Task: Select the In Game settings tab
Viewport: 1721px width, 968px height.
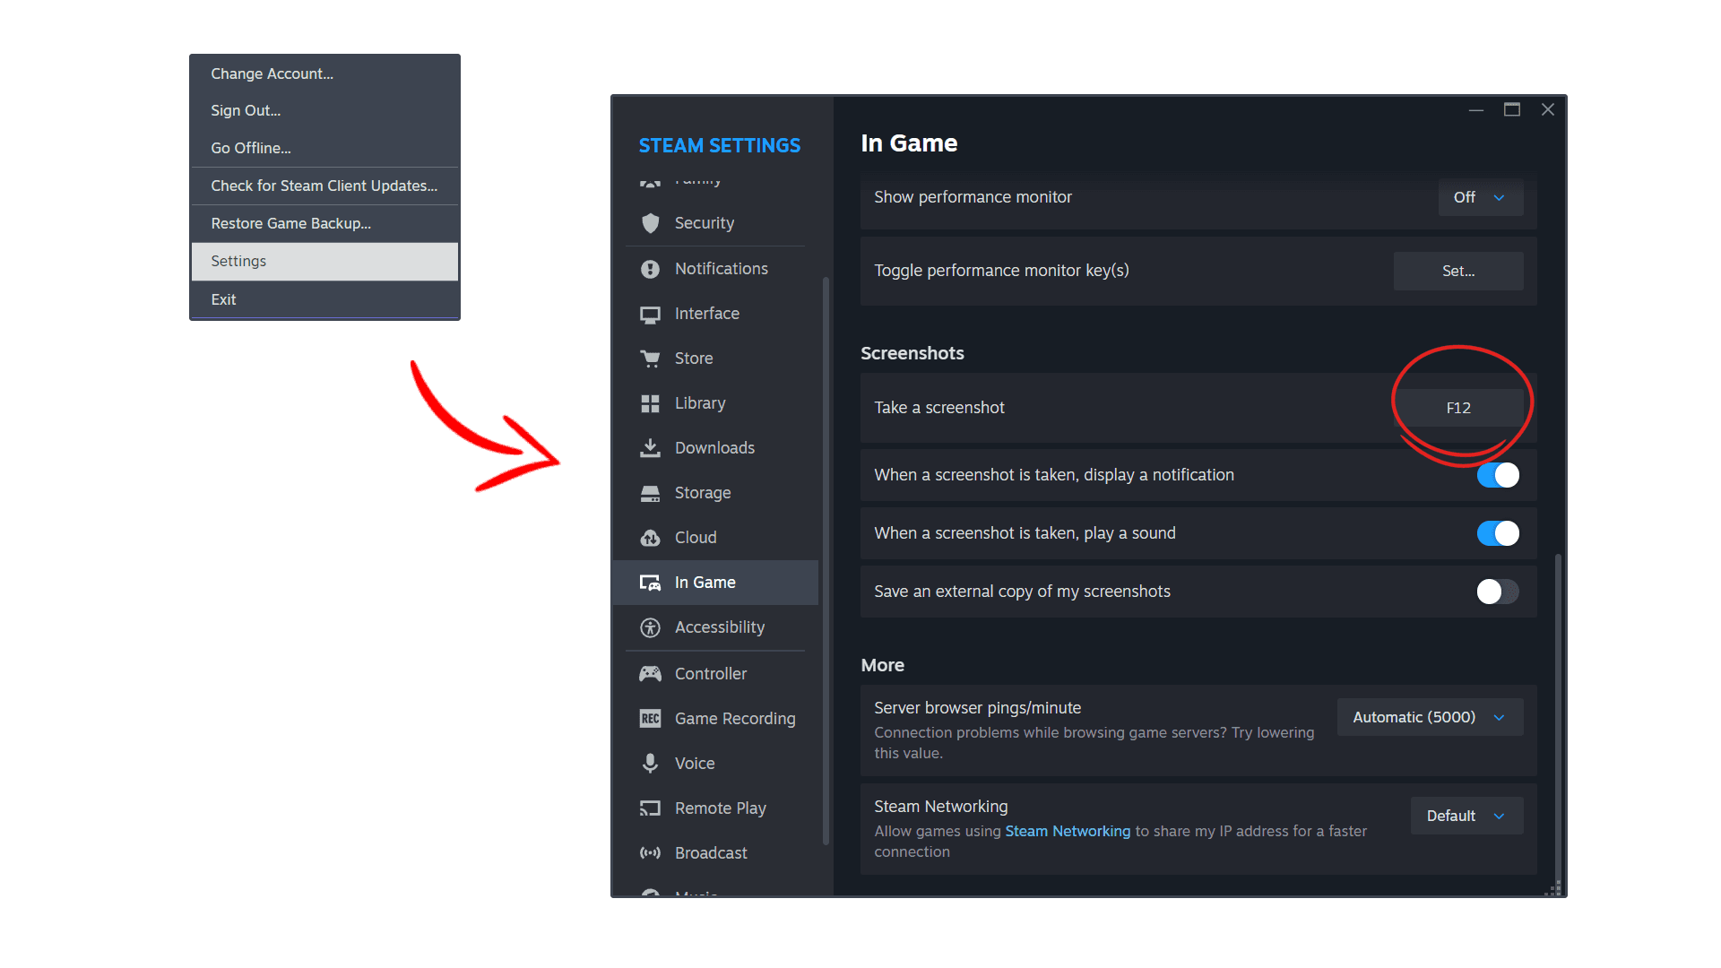Action: coord(715,583)
